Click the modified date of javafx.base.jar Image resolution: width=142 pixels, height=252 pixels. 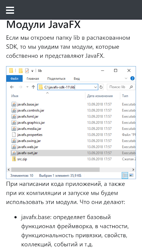(99, 104)
